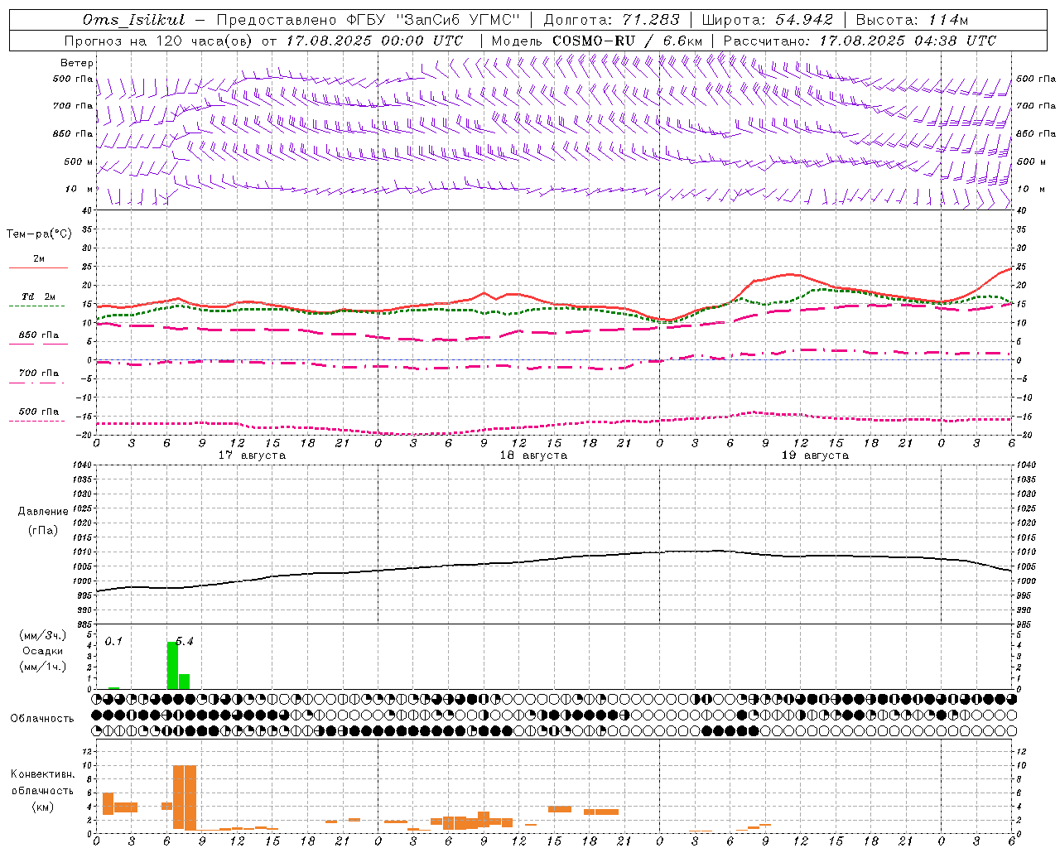Click the Облачность cloud cover row label
Image resolution: width=1060 pixels, height=848 pixels.
[42, 718]
